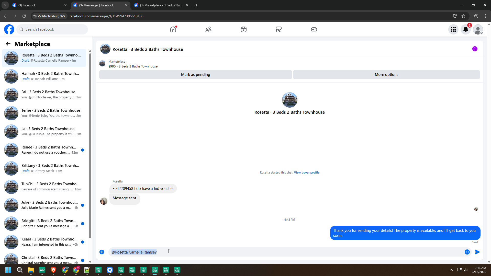The width and height of the screenshot is (491, 276).
Task: Open Windows taskbar search
Action: click(x=19, y=270)
